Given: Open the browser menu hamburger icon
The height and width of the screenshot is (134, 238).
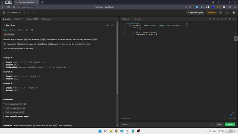Looking at the screenshot, I should pyautogui.click(x=219, y=2).
